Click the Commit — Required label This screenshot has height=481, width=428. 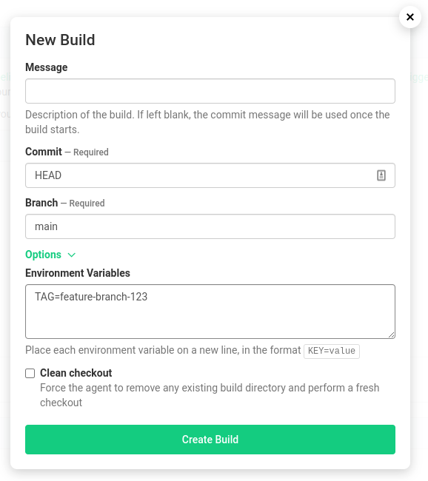(67, 152)
